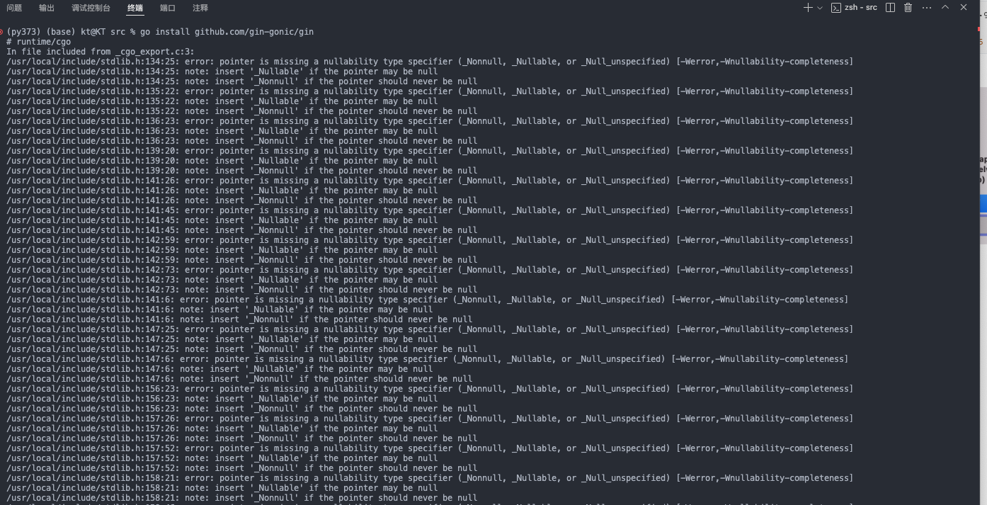Viewport: 987px width, 505px height.
Task: Click the stdlib.h:136:23 error line
Action: [430, 121]
